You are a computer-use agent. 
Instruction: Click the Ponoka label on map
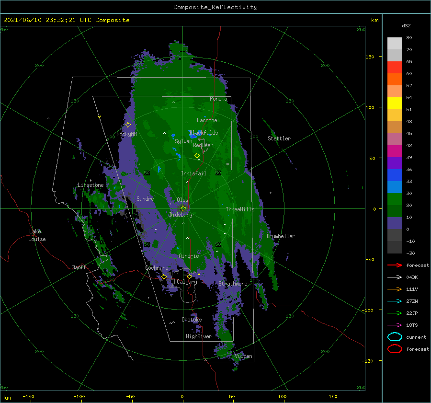[x=218, y=99]
